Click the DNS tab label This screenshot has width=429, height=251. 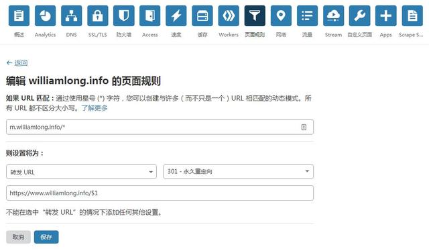72,35
